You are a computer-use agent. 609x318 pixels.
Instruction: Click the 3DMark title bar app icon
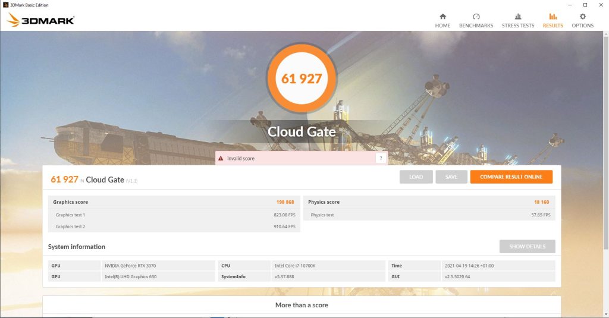tap(5, 5)
